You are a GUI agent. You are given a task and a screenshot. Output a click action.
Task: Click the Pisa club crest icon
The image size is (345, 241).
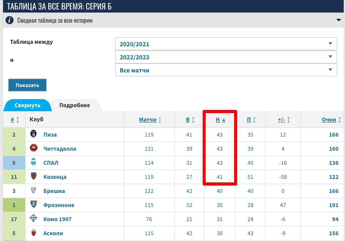pos(33,134)
